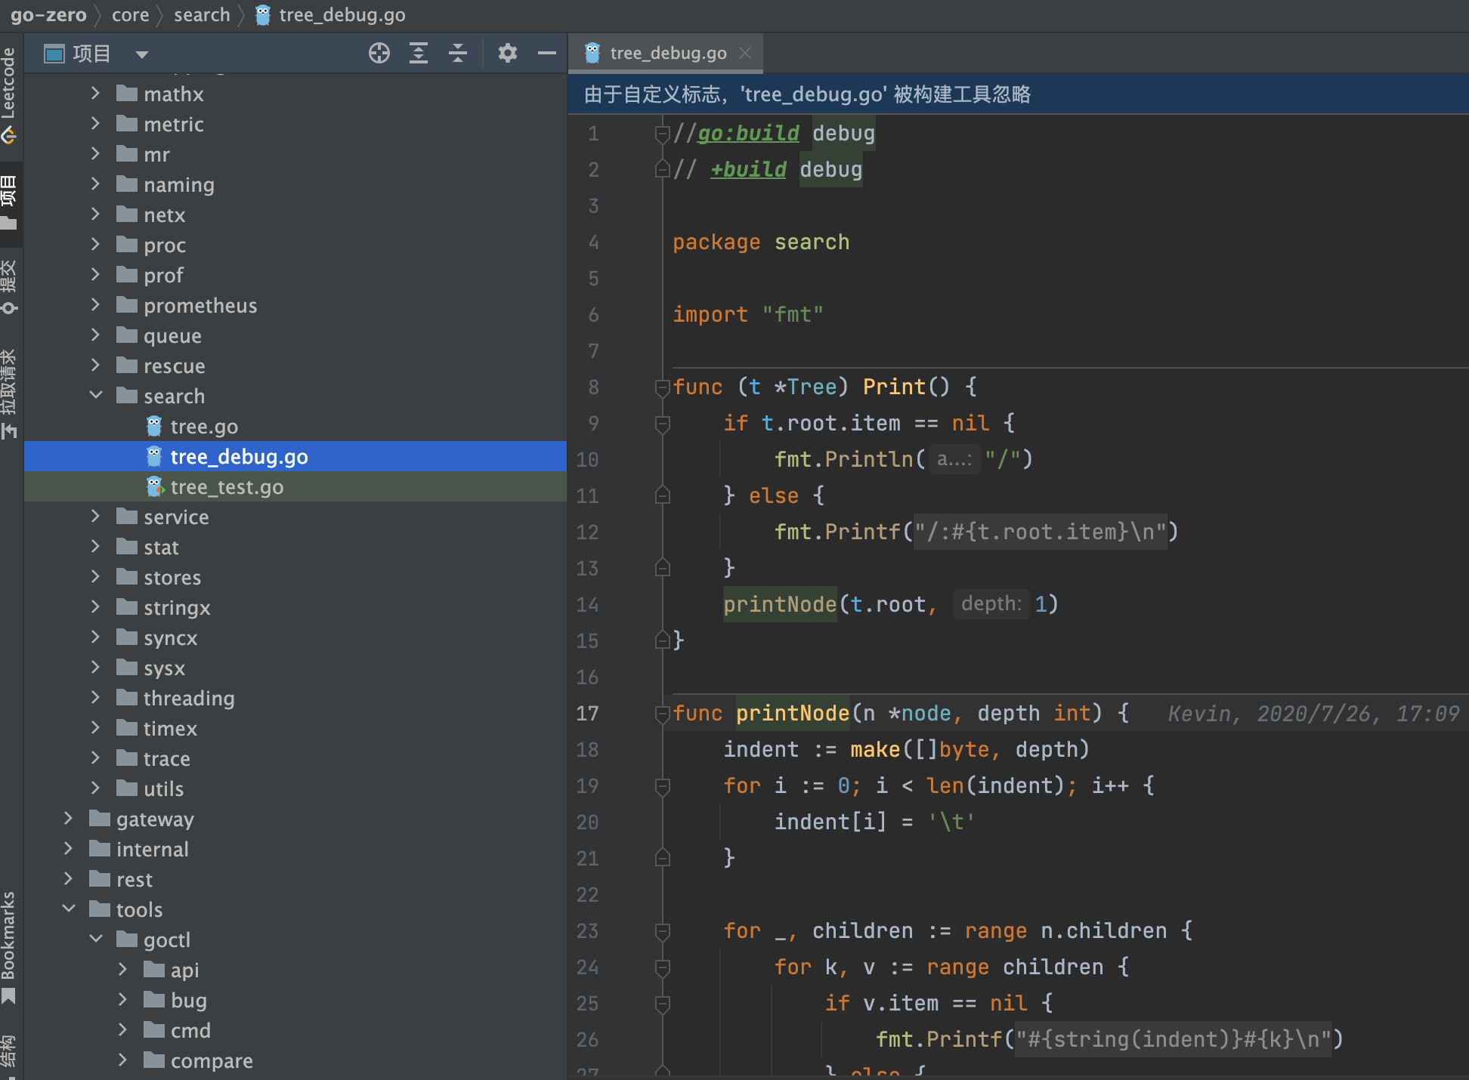The width and height of the screenshot is (1469, 1080).
Task: Click the +build link on line 2
Action: [748, 170]
